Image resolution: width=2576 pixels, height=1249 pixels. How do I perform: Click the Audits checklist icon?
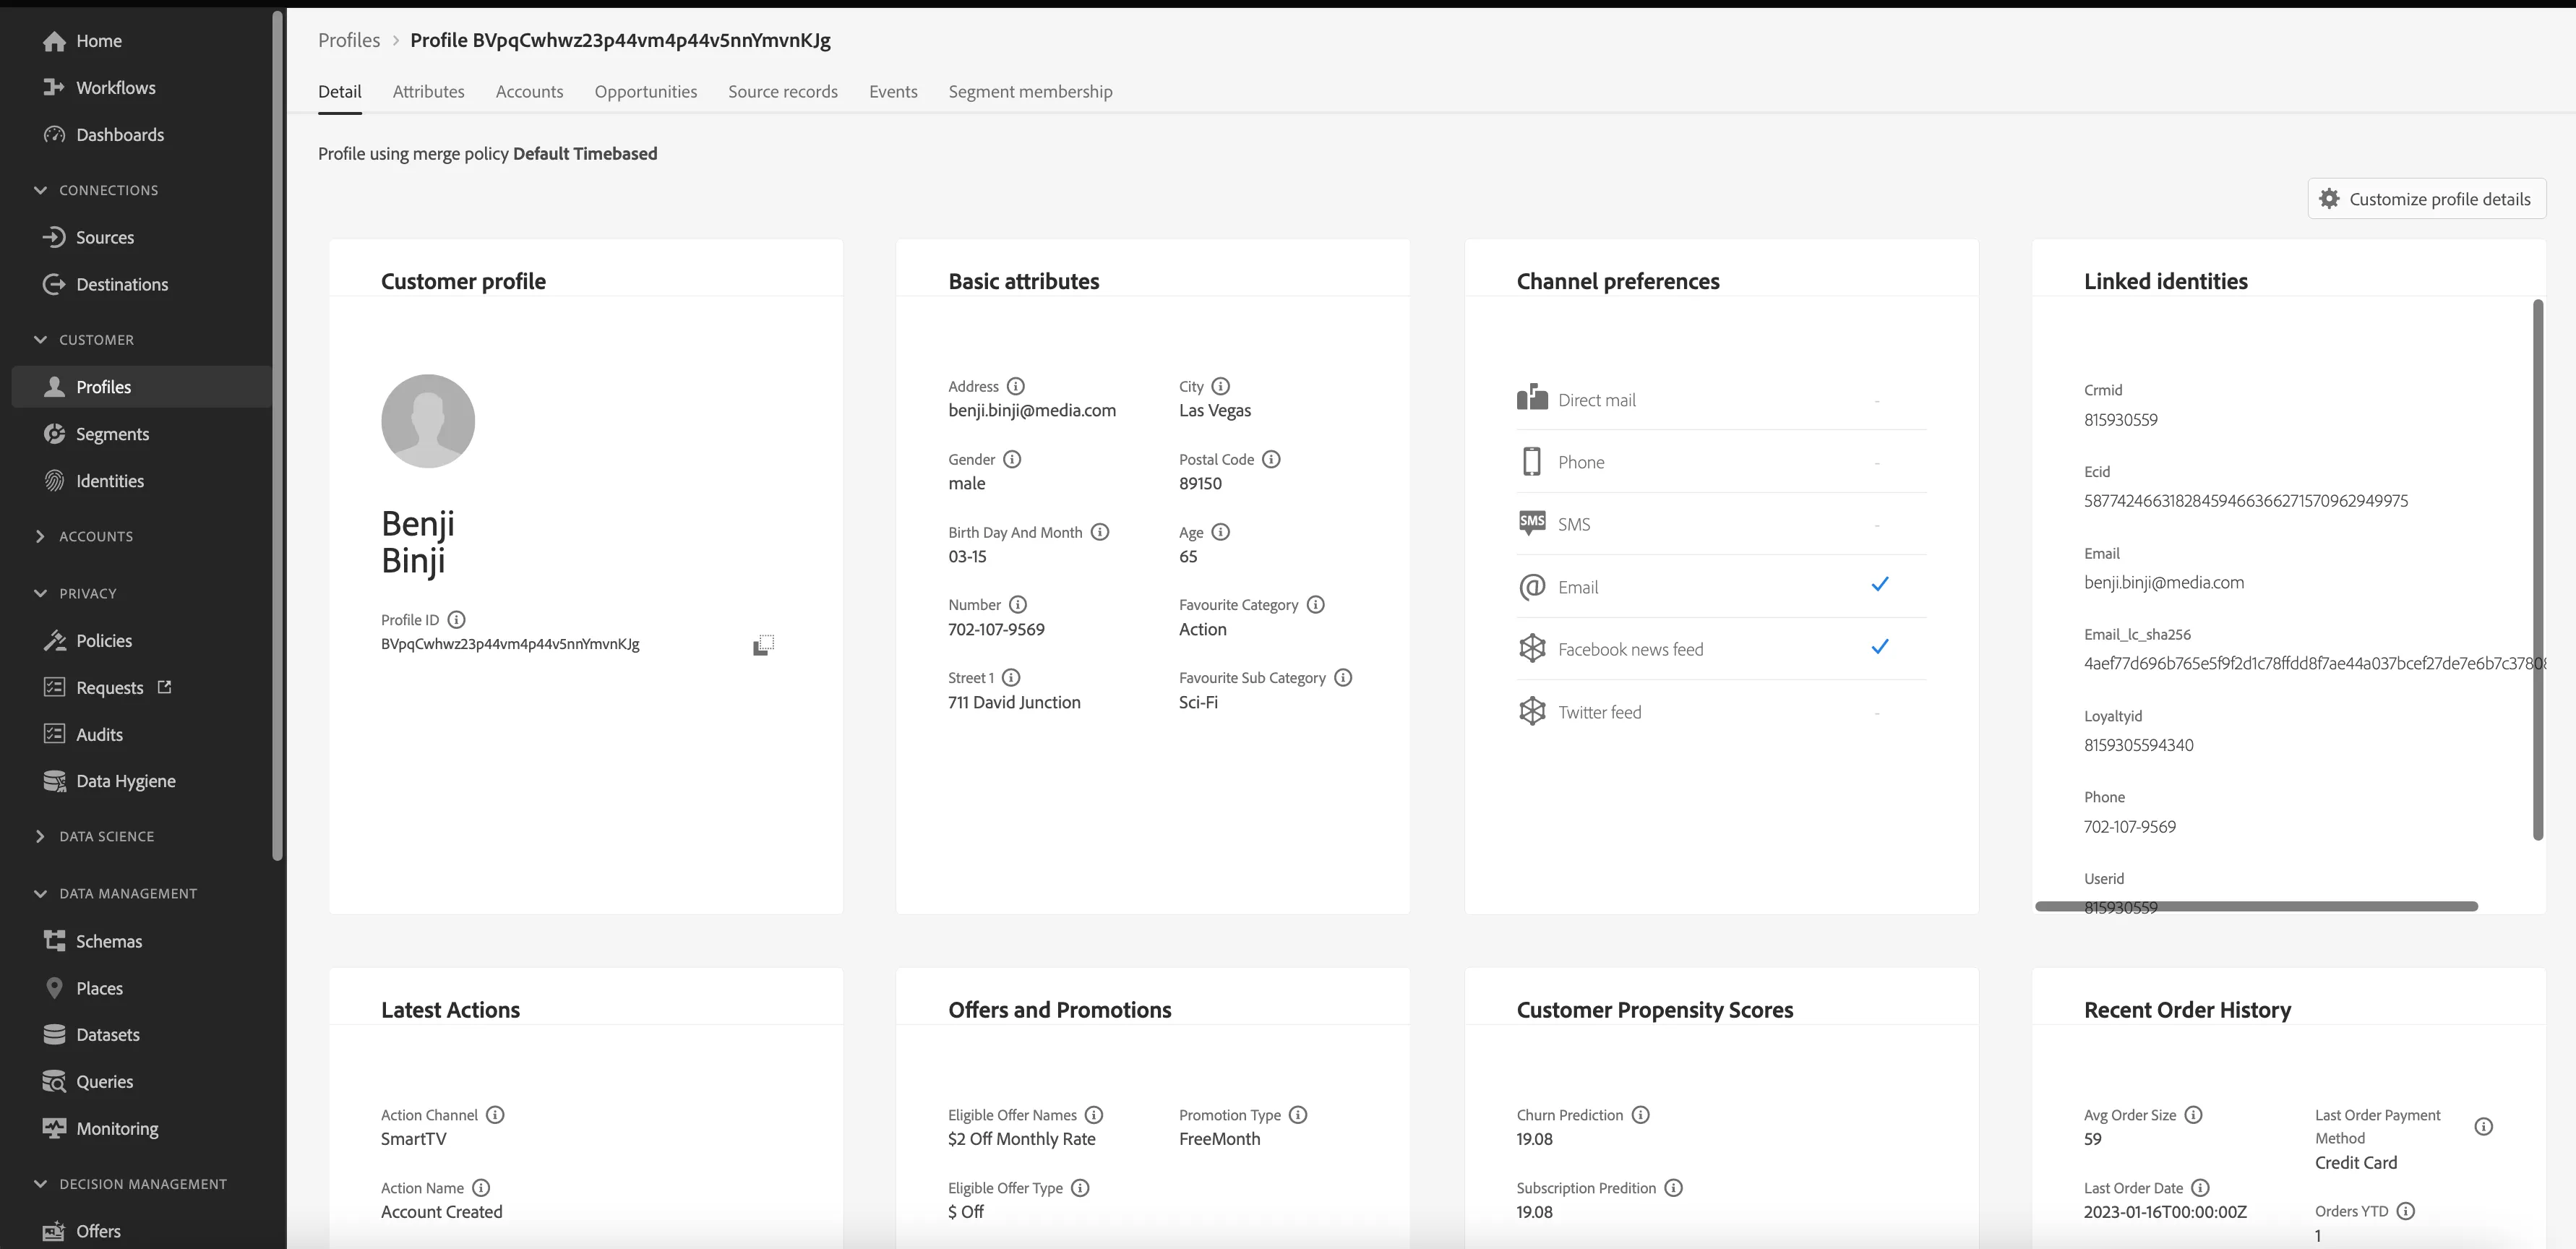click(x=54, y=734)
